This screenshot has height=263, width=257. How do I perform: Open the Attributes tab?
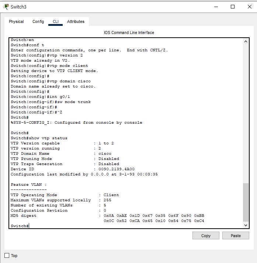click(76, 21)
